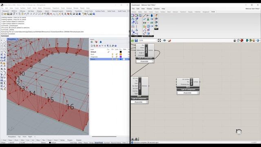This screenshot has width=261, height=147.
Task: Click the New file icon in Rhino toolbar
Action: point(2,14)
